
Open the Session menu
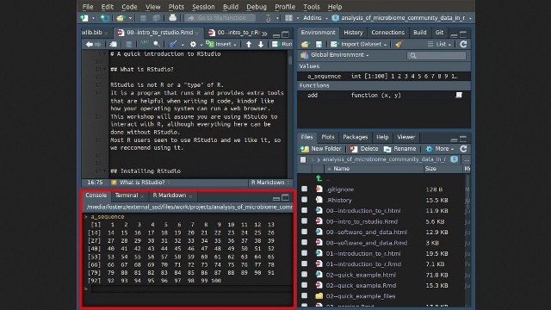click(203, 7)
